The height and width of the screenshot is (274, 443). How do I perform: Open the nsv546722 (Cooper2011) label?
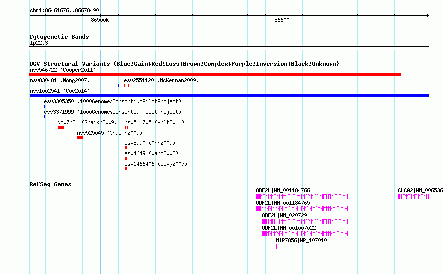[x=63, y=70]
